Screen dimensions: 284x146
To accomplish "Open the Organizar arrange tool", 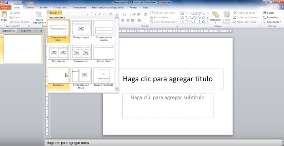I will point(215,15).
